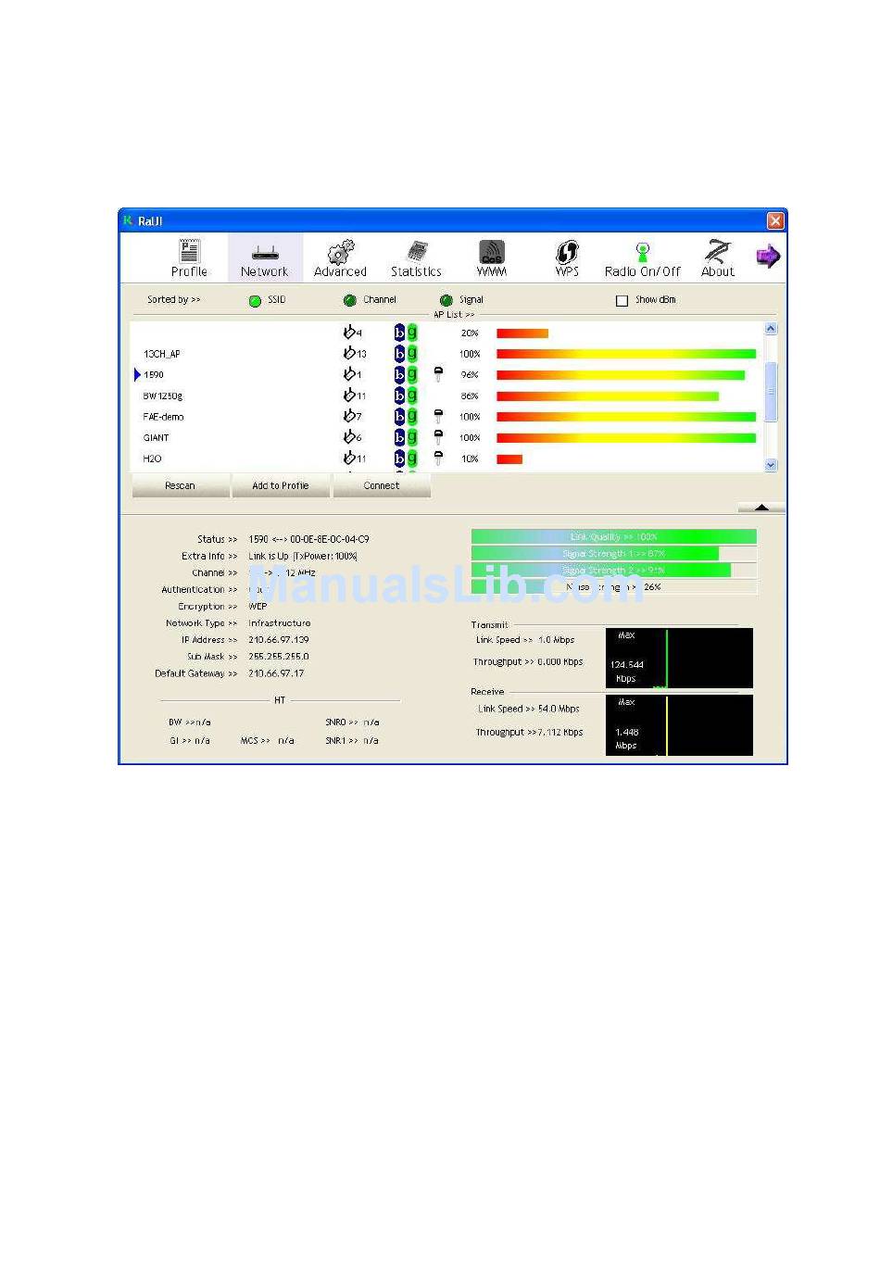Viewport: 880px width, 1269px height.
Task: Click signal bar of BW1250g
Action: tap(608, 396)
